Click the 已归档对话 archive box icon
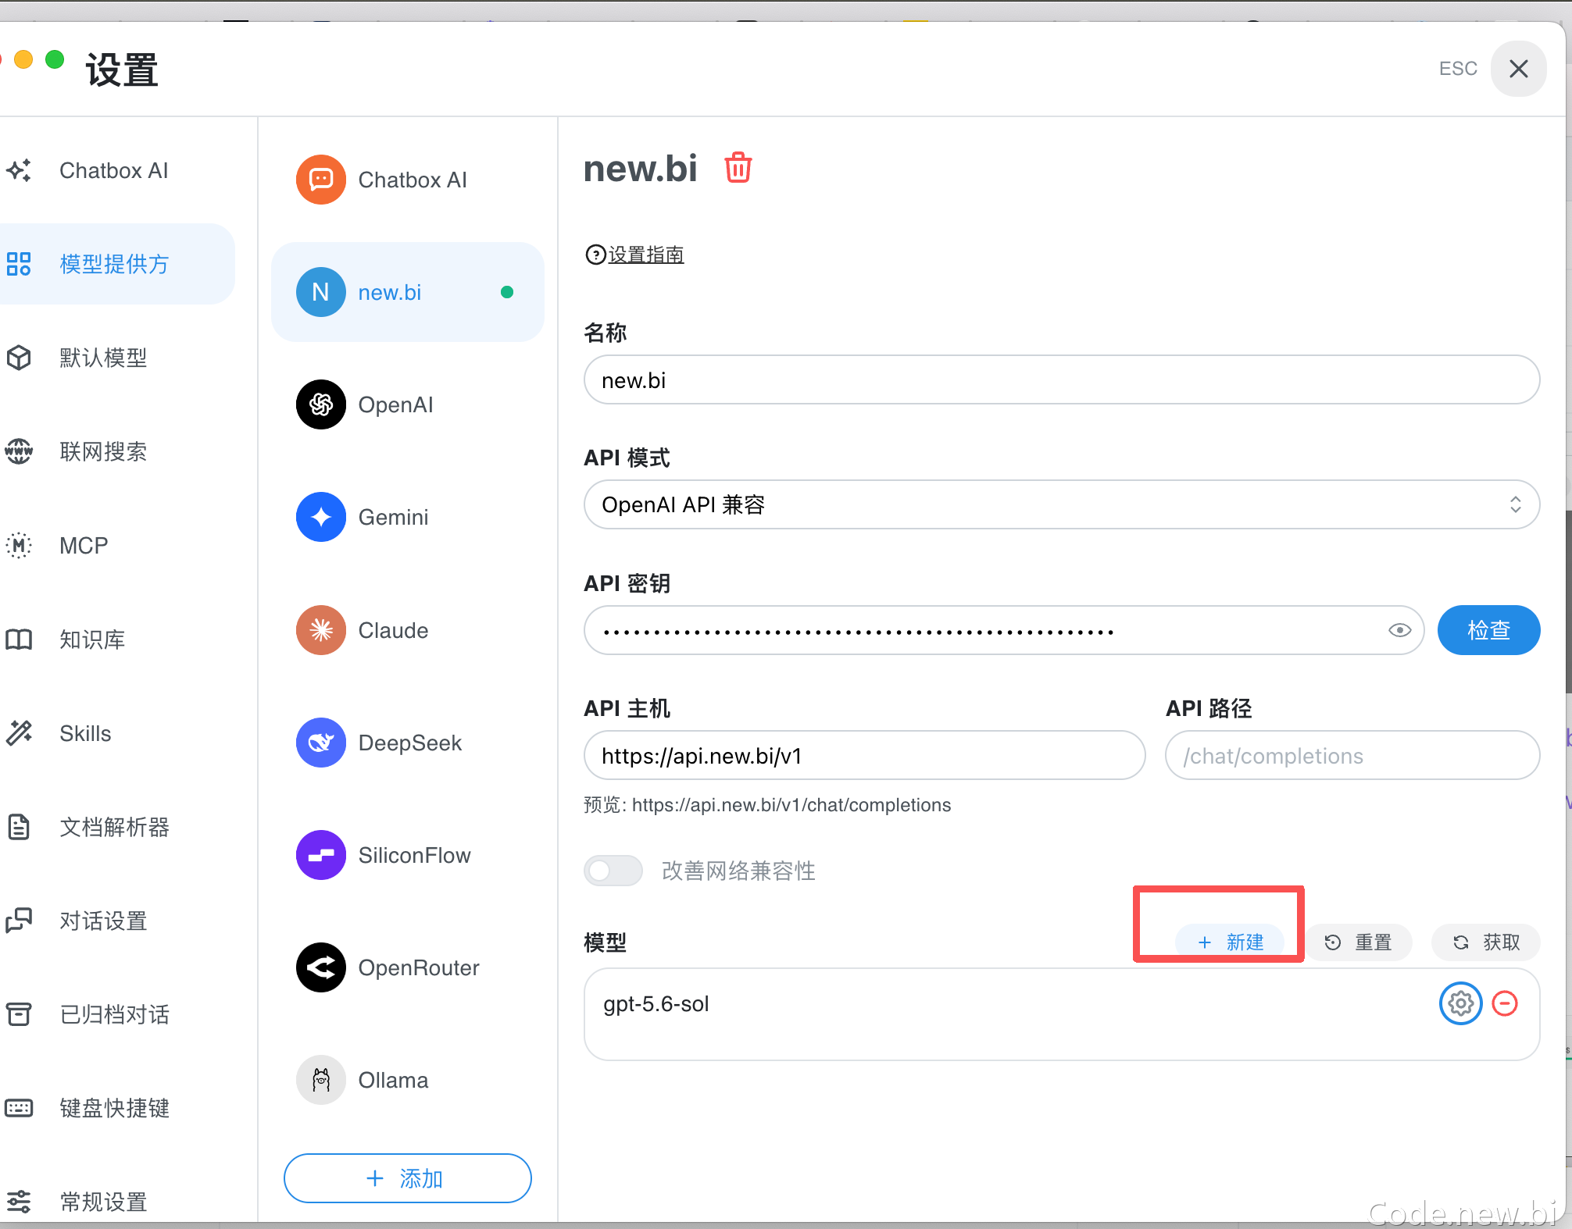The width and height of the screenshot is (1572, 1229). click(19, 1014)
